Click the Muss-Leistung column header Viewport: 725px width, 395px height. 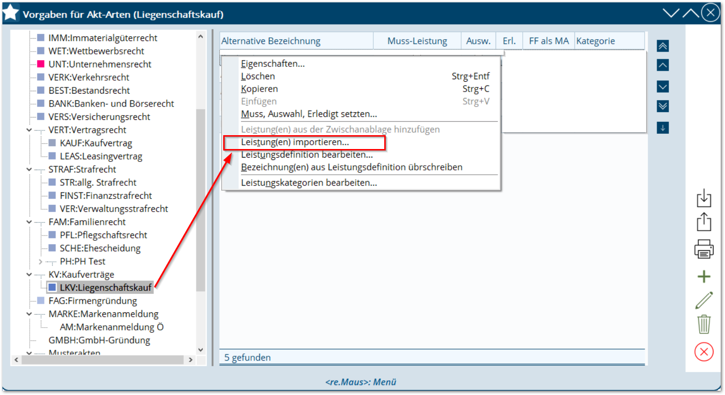coord(417,41)
